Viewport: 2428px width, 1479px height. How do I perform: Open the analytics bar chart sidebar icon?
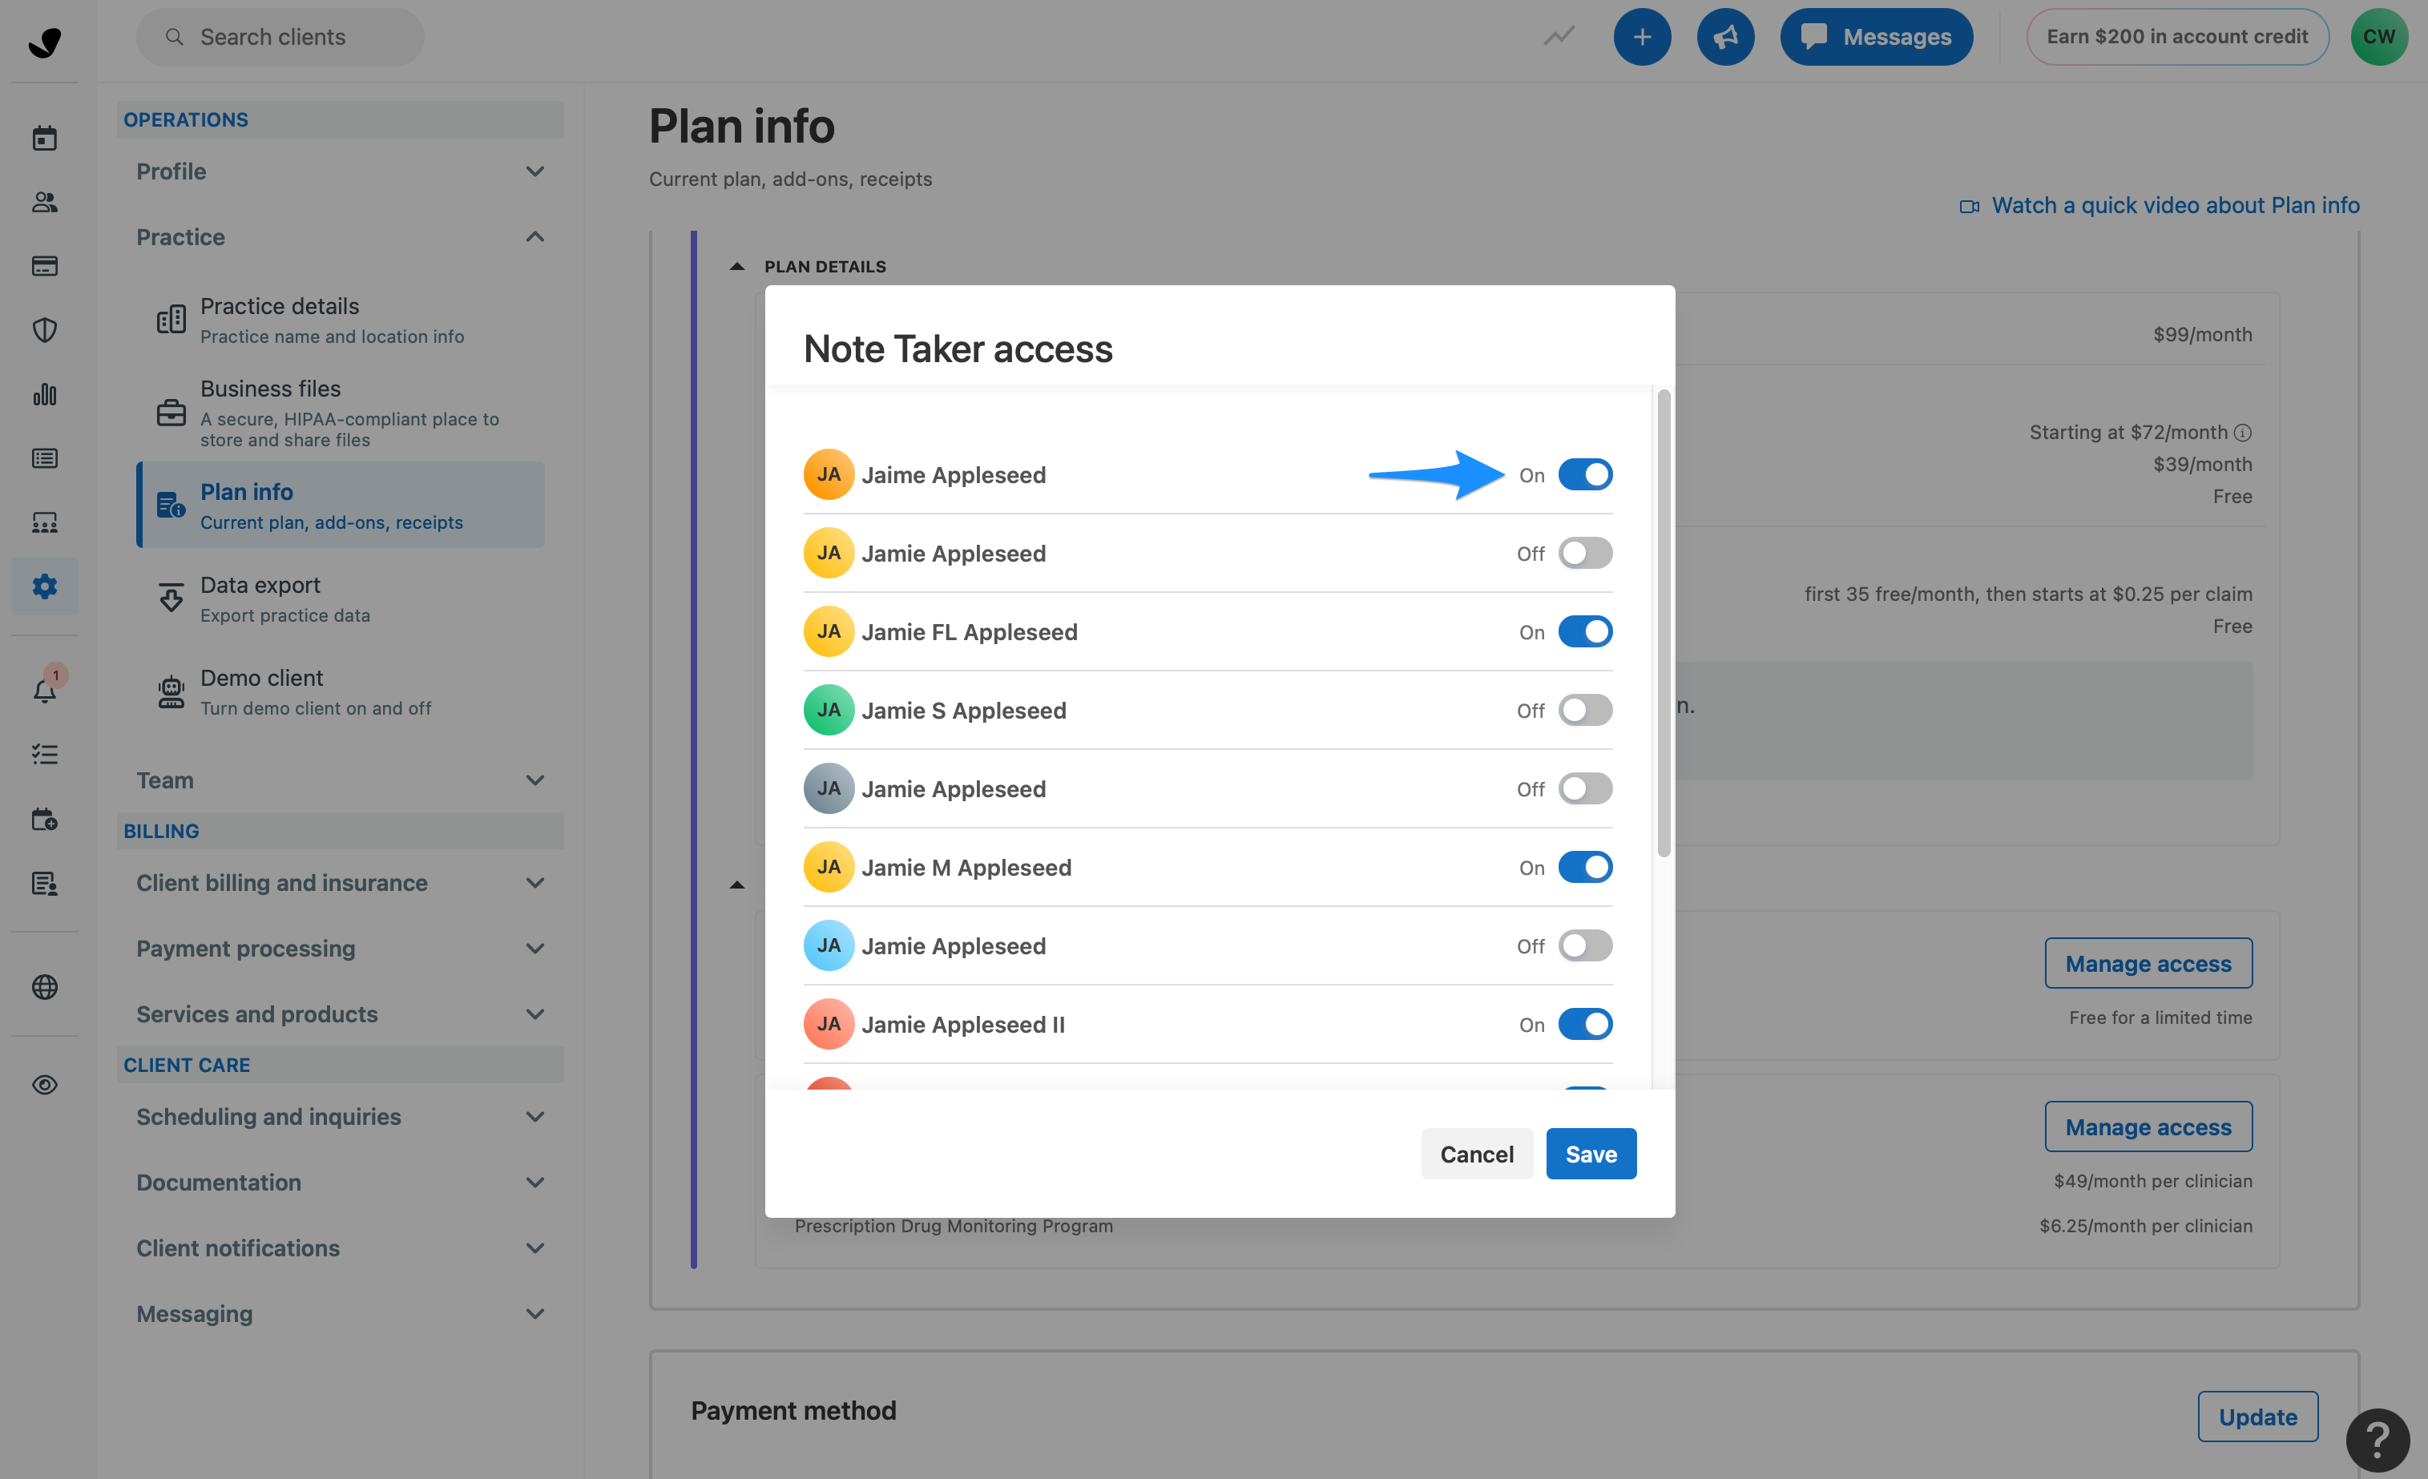point(44,394)
